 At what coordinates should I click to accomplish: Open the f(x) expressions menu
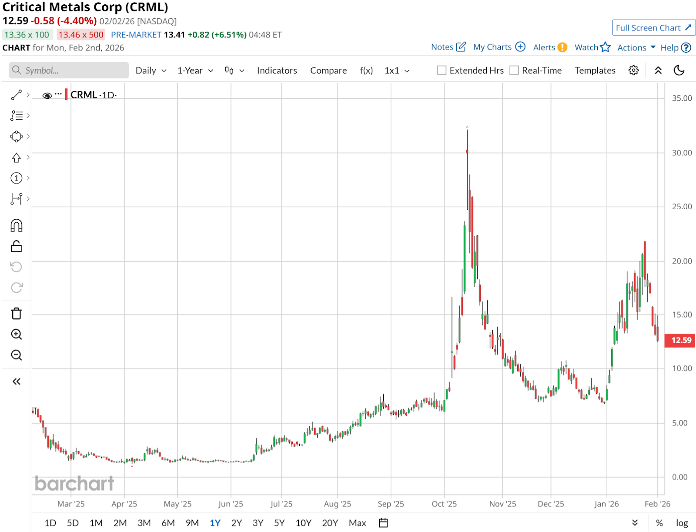[x=366, y=70]
